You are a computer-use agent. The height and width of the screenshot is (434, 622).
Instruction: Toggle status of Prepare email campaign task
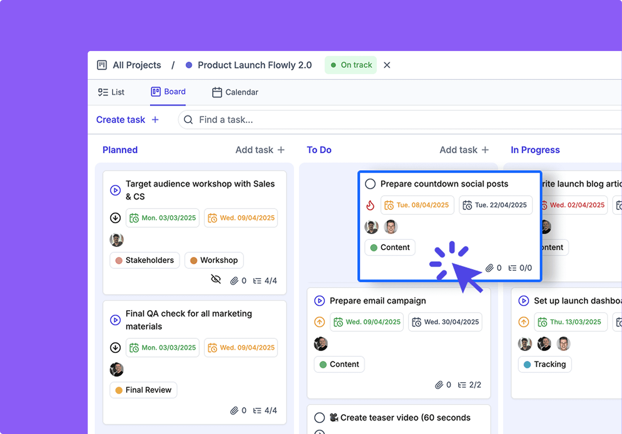click(x=320, y=301)
